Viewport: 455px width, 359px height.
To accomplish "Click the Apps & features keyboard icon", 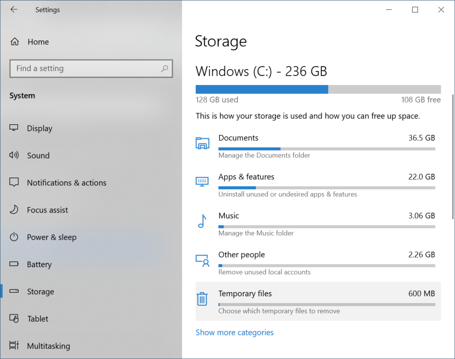I will pos(202,181).
